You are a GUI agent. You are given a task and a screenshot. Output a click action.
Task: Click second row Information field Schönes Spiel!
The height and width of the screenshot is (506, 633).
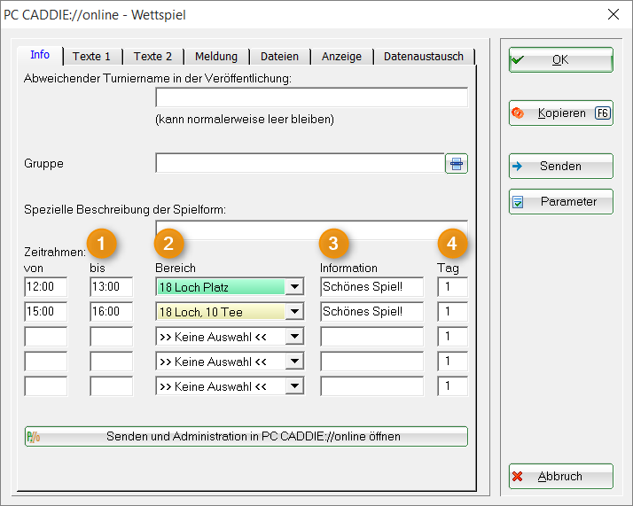click(x=371, y=312)
